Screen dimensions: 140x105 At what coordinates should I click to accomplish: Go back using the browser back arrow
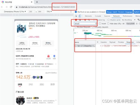pyautogui.click(x=2, y=7)
